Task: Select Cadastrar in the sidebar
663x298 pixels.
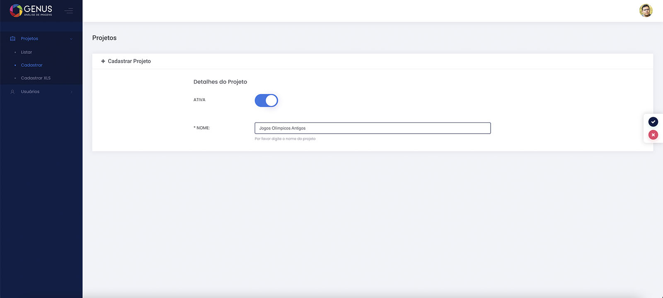Action: pos(31,65)
